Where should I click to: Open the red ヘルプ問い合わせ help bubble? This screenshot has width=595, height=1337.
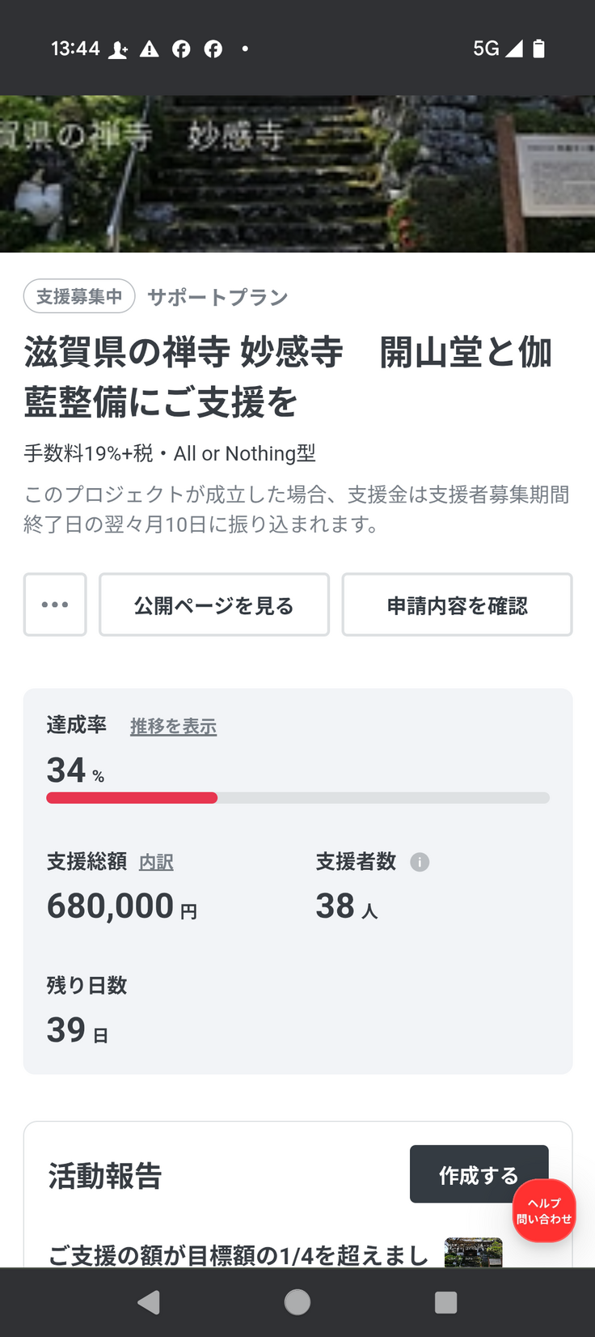(544, 1211)
